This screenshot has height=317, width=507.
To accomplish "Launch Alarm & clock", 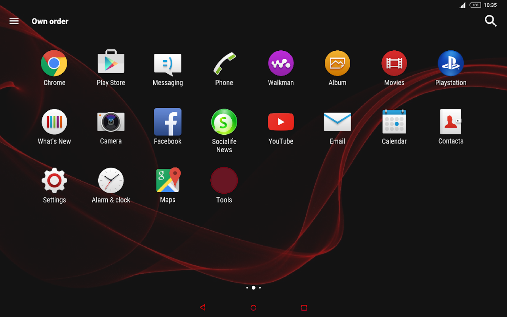I will [111, 180].
